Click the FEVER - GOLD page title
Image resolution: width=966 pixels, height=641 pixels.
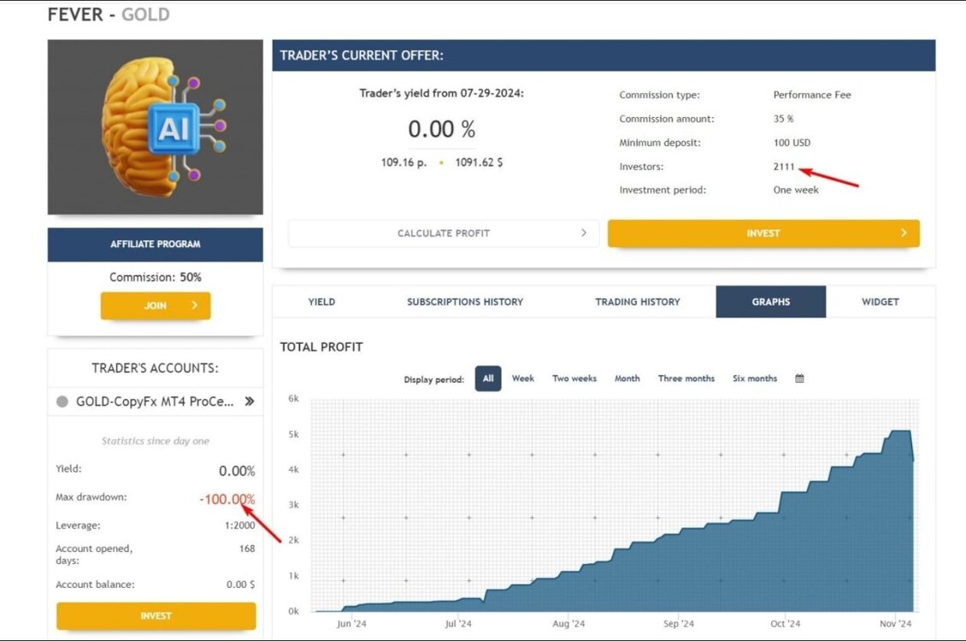109,15
